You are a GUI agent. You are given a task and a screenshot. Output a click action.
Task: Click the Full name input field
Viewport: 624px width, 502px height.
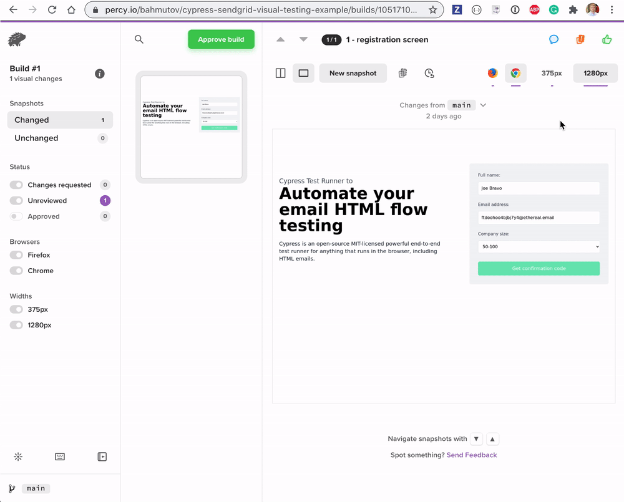click(539, 188)
